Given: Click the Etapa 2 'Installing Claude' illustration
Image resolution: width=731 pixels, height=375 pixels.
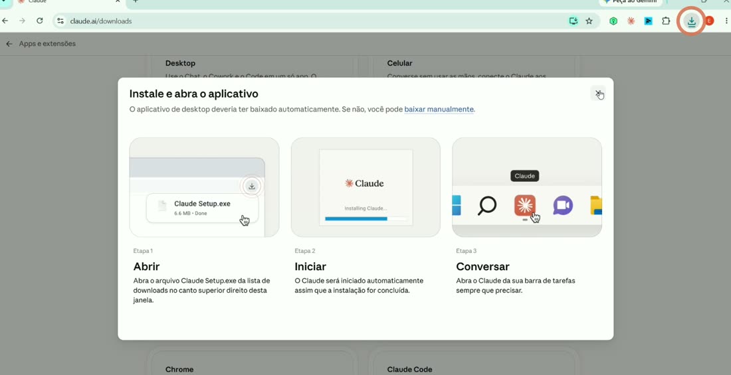Looking at the screenshot, I should click(365, 187).
